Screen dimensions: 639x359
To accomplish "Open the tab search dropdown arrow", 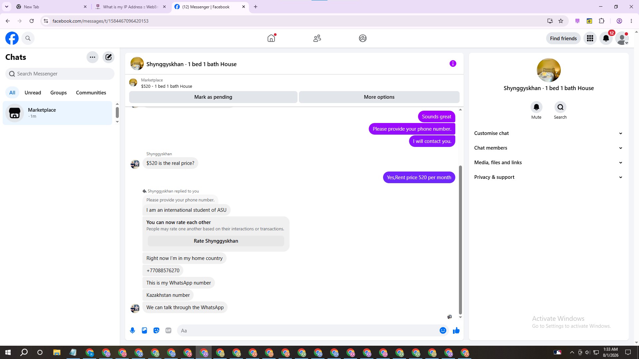I will click(7, 7).
